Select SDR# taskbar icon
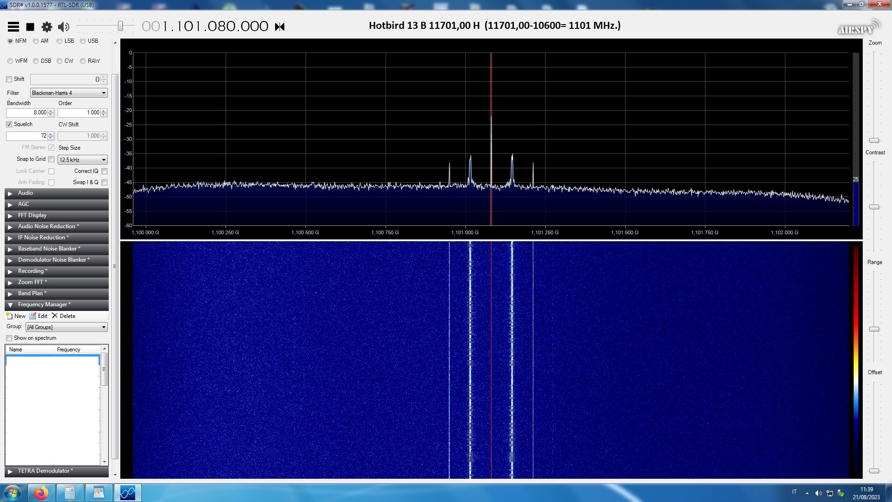 click(x=127, y=493)
